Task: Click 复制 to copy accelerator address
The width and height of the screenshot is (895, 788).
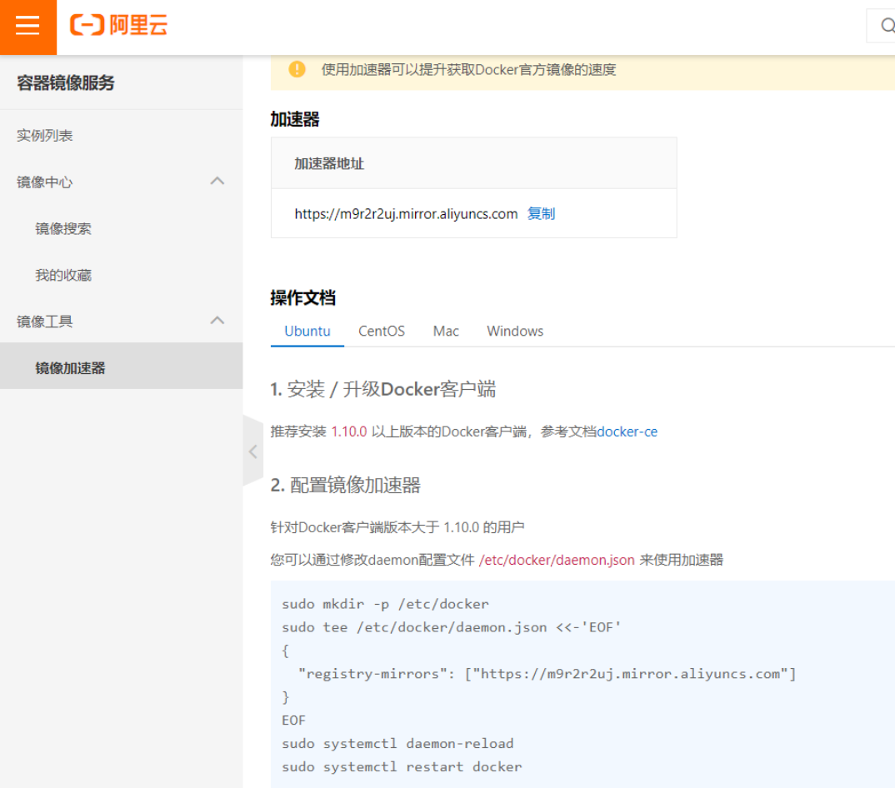Action: pos(541,214)
